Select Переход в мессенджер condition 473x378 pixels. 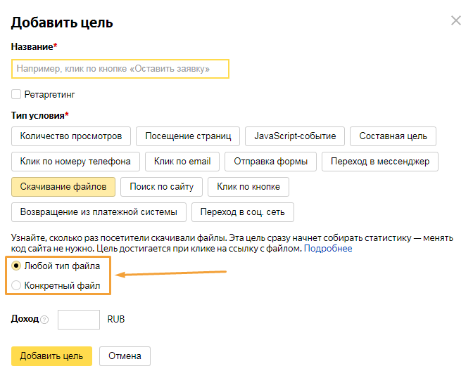[x=380, y=162]
